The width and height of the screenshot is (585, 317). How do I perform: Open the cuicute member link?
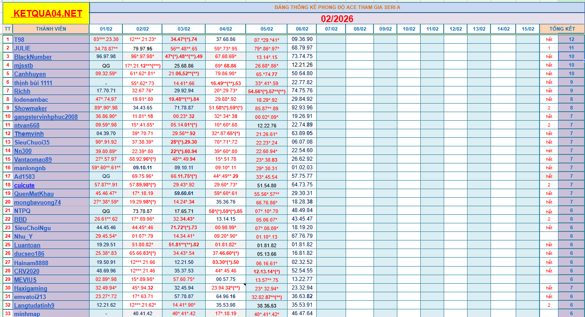coord(24,185)
